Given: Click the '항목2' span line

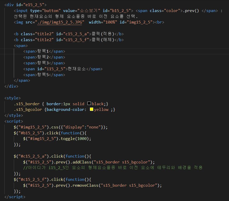Looking at the screenshot, I should pos(44,57).
